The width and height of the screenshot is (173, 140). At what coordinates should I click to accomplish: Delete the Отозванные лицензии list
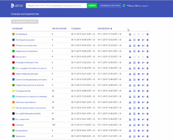pyautogui.click(x=147, y=46)
